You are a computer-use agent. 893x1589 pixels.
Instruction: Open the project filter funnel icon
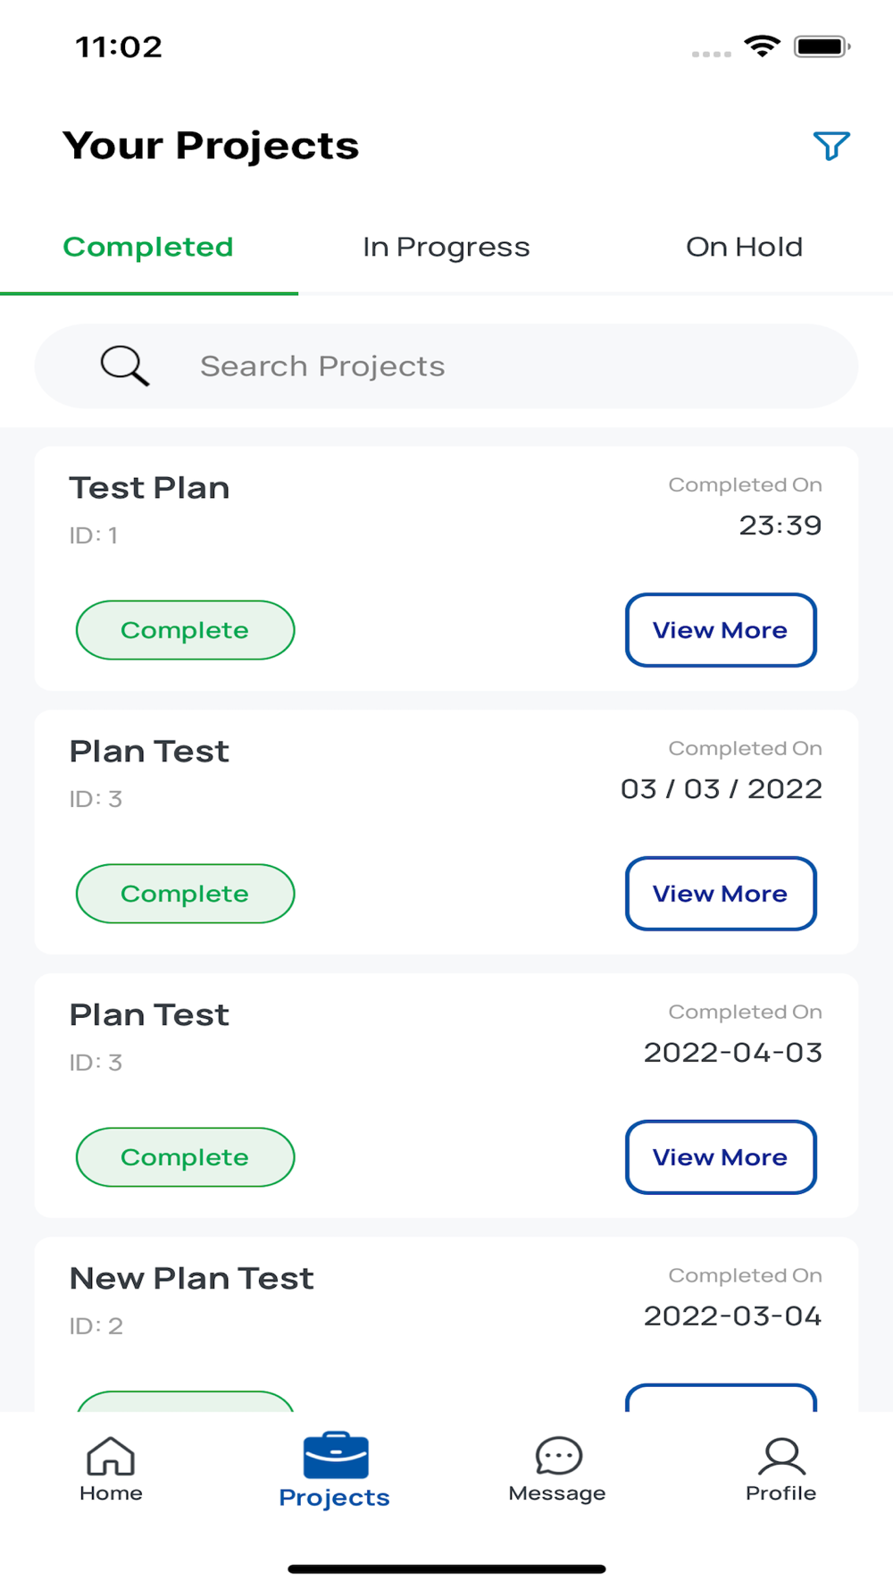coord(830,146)
